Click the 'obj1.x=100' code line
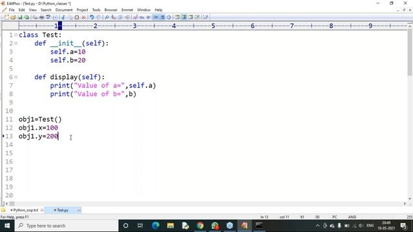The image size is (413, 232). point(38,128)
